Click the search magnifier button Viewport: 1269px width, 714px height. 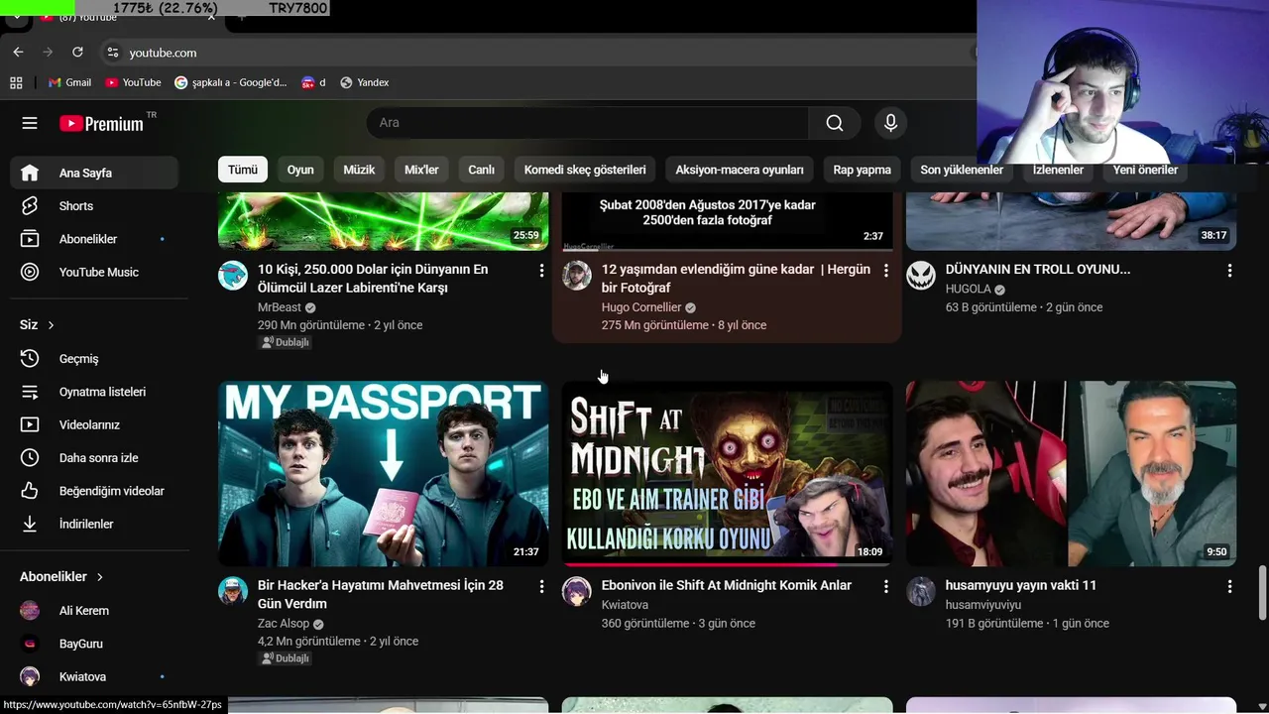click(835, 123)
